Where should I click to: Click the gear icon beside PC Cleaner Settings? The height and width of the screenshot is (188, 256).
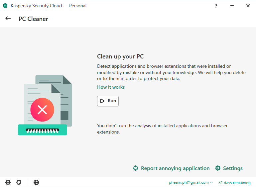(x=218, y=168)
